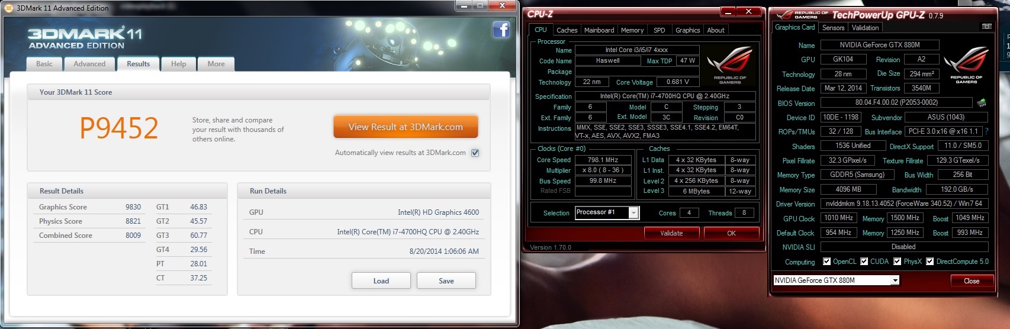
Task: Click the Load button in Run Details
Action: (x=381, y=281)
